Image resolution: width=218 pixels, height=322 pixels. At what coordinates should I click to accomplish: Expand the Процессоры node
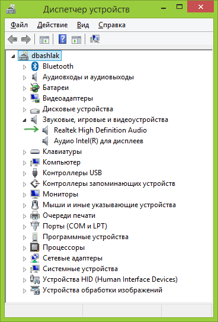click(24, 248)
